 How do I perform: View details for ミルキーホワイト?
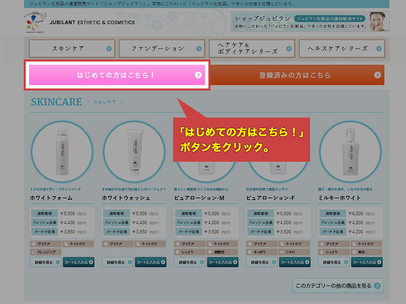tap(334, 262)
